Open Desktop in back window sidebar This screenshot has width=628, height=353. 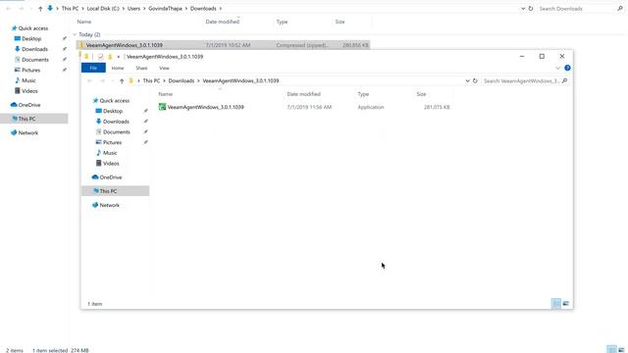coord(31,39)
